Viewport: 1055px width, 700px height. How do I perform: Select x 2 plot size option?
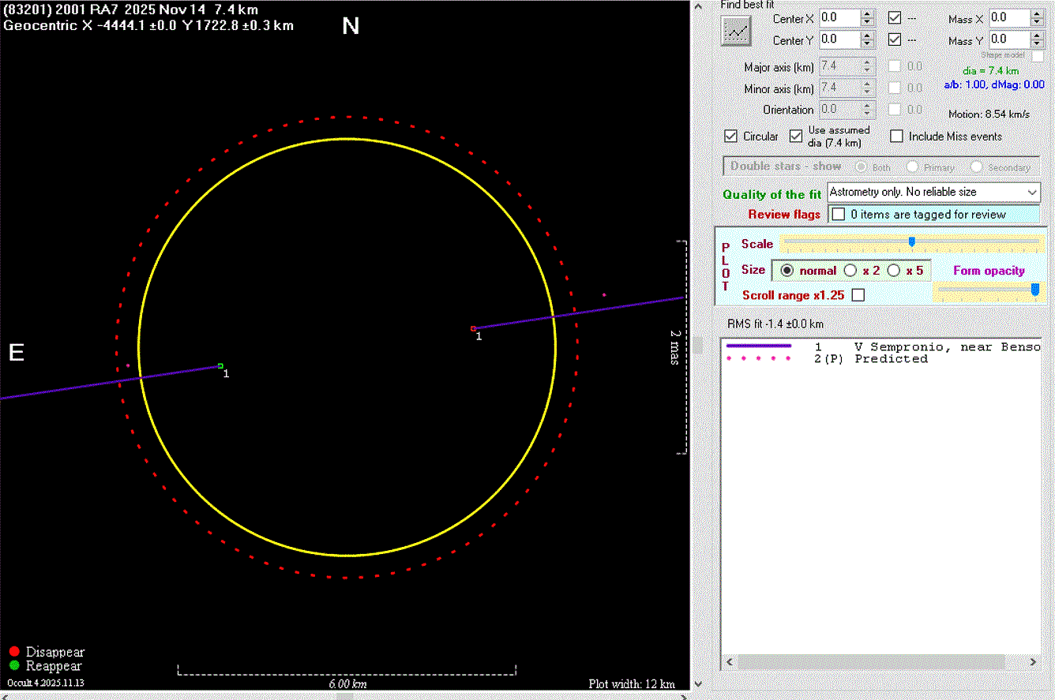click(850, 271)
